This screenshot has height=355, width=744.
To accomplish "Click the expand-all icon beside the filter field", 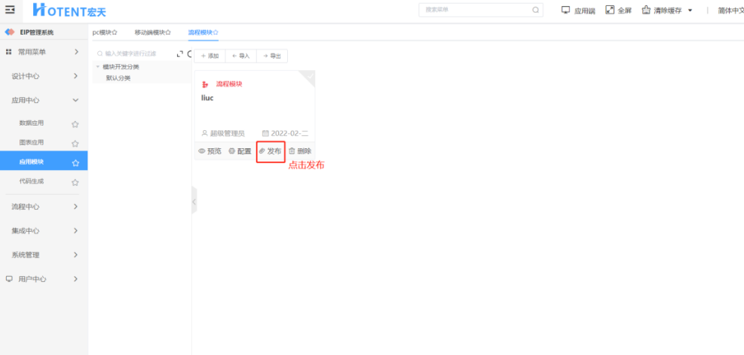I will pyautogui.click(x=180, y=54).
